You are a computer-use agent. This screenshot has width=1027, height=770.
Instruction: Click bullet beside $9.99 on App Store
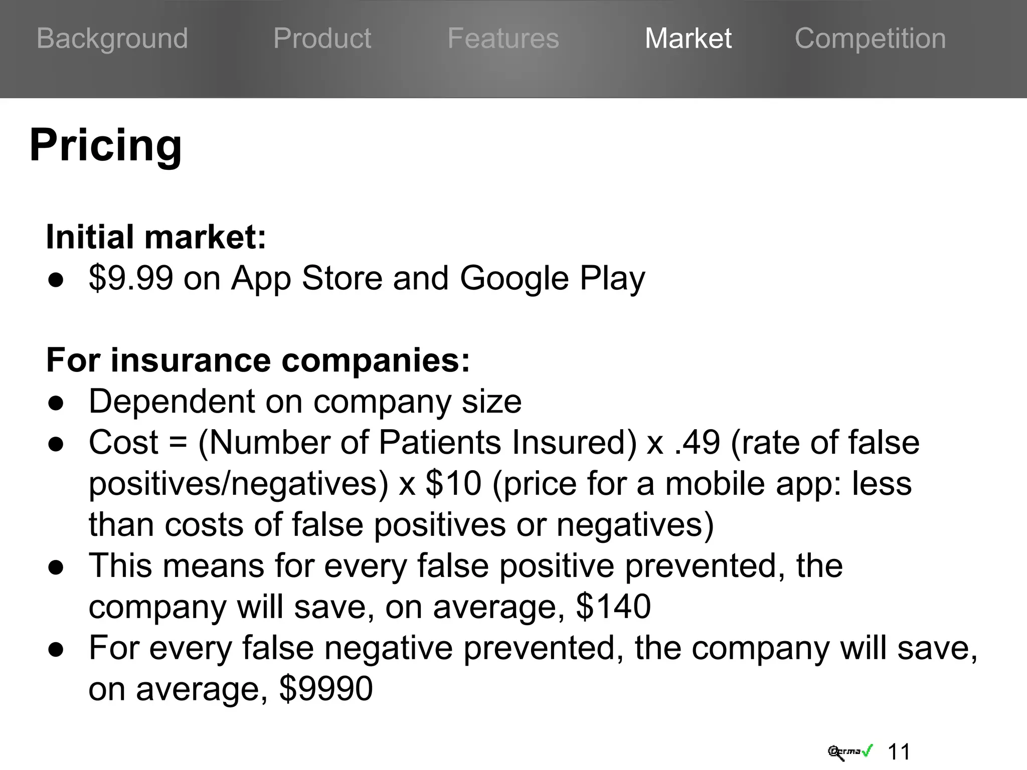(56, 280)
